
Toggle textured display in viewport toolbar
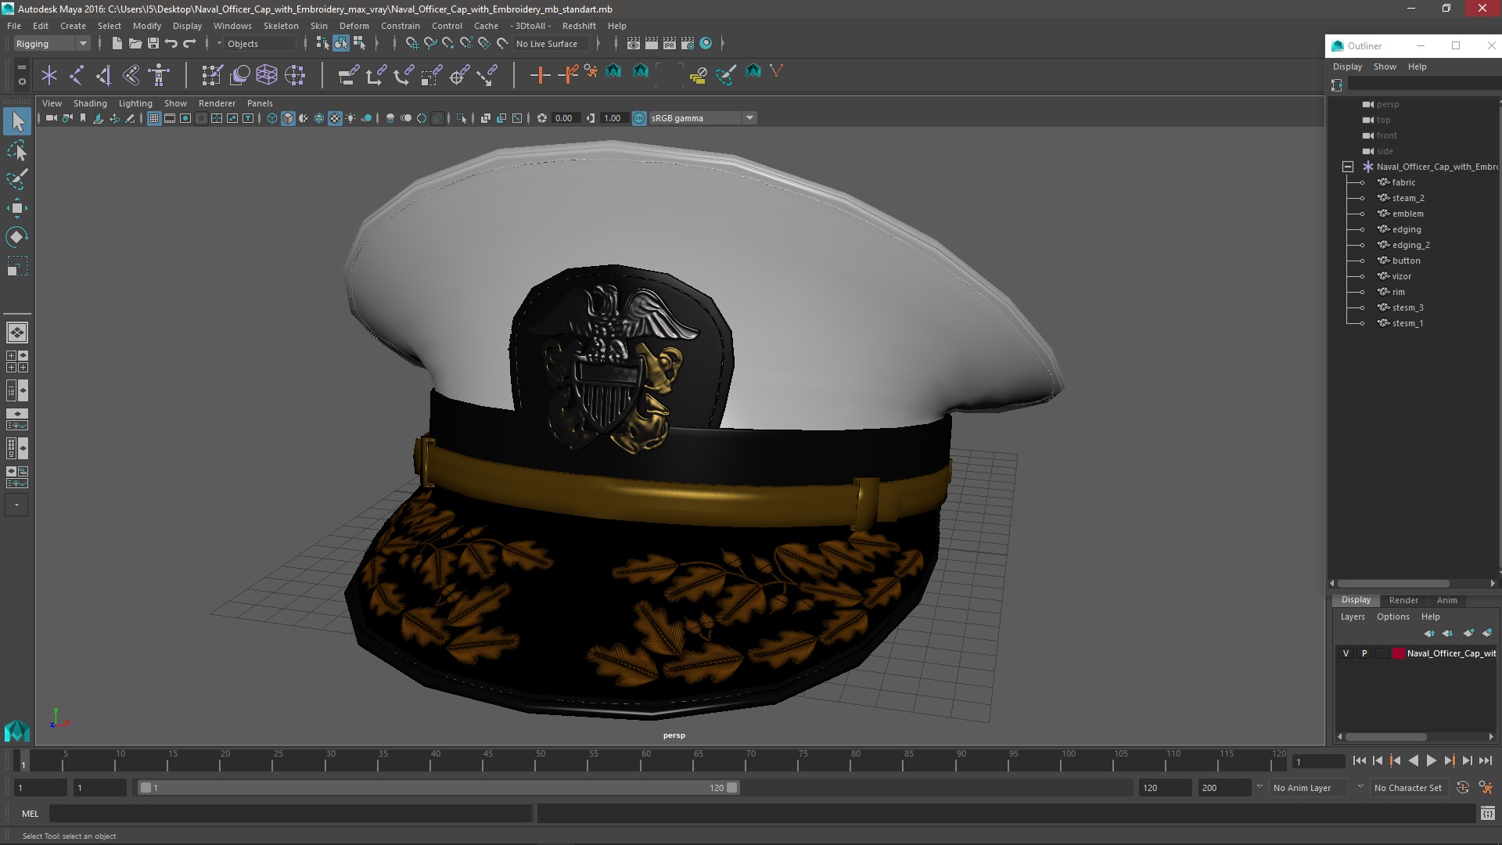pos(335,118)
